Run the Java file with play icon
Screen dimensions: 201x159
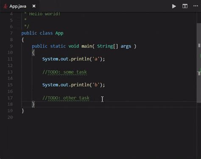click(x=174, y=6)
